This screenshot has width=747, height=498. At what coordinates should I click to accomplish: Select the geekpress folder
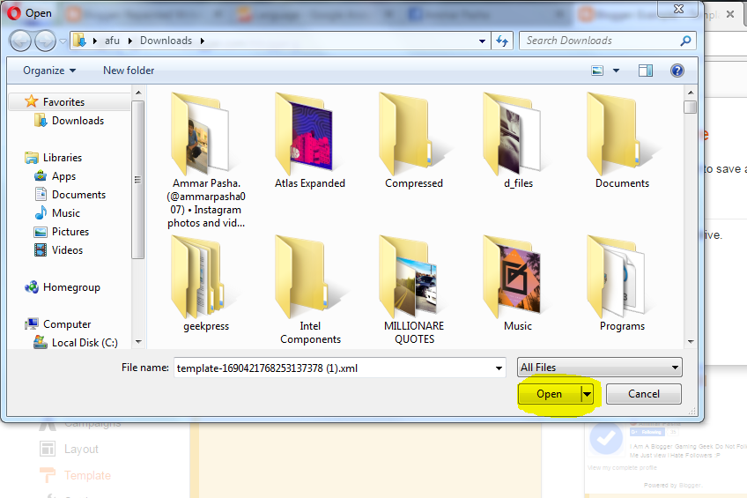(206, 284)
